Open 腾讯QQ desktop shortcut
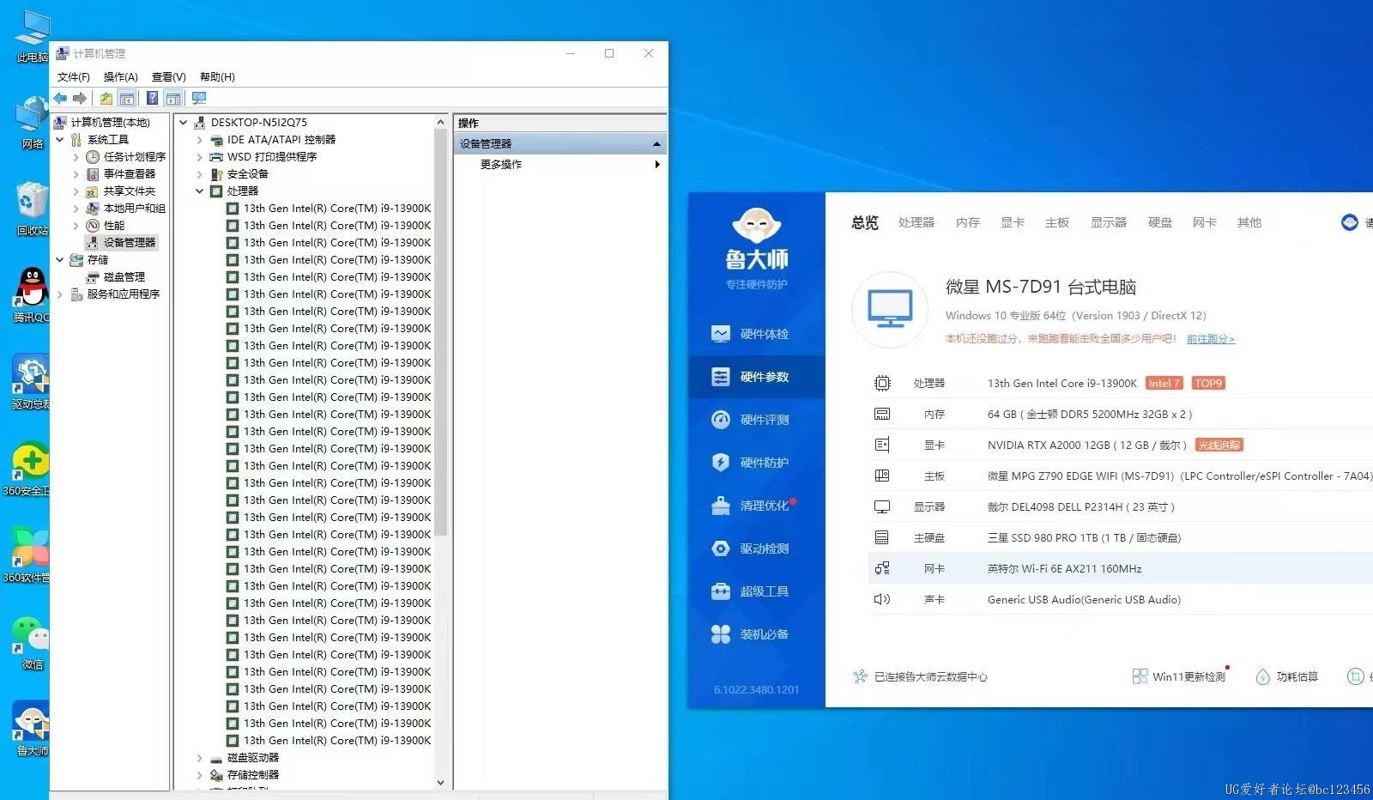The image size is (1373, 800). tap(32, 294)
